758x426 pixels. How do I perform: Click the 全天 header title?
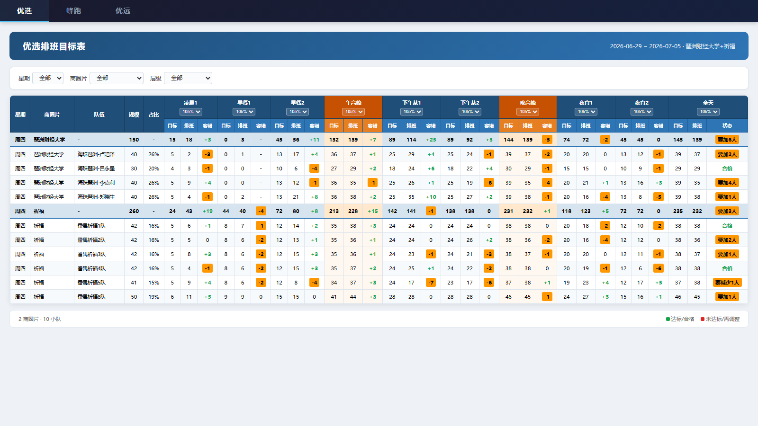click(x=708, y=103)
